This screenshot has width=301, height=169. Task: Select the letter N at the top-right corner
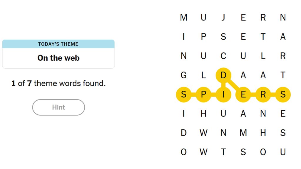pyautogui.click(x=283, y=18)
